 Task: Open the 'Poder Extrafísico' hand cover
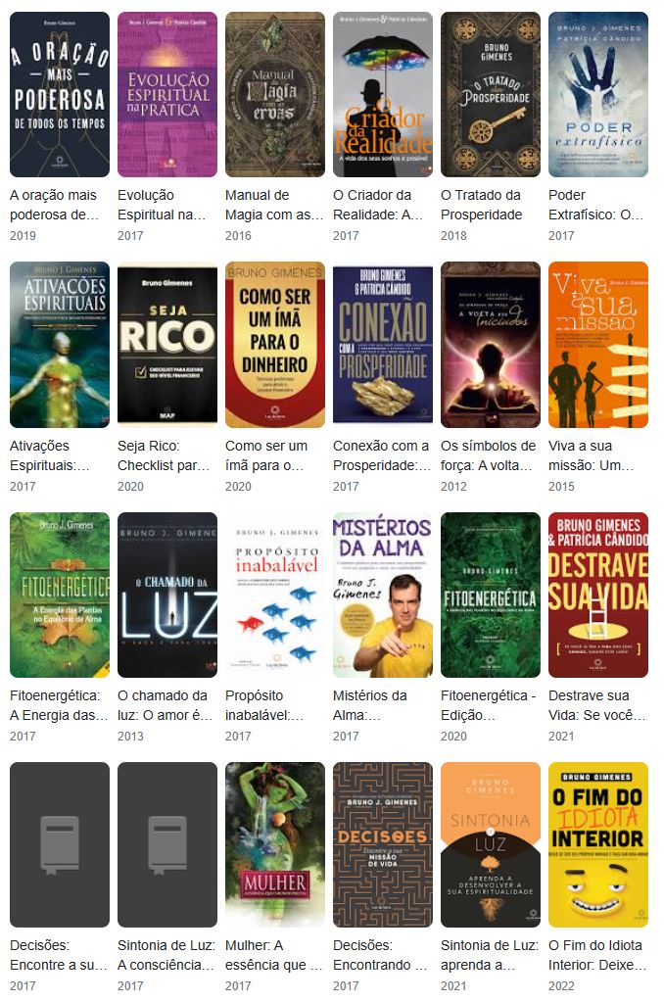click(x=598, y=94)
